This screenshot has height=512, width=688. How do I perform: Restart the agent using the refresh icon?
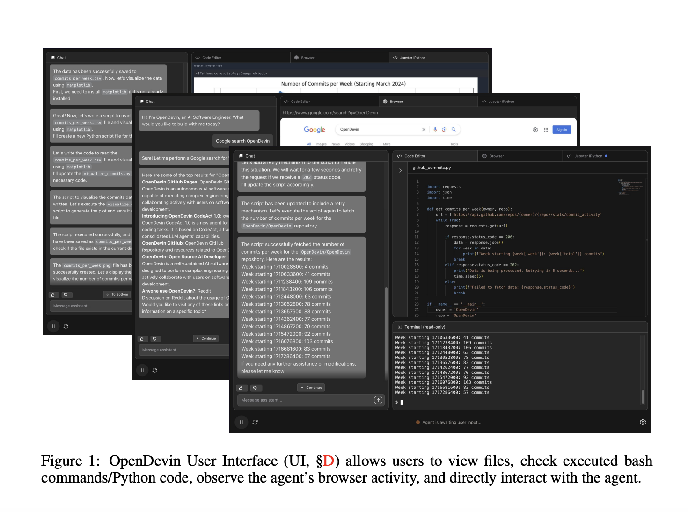255,422
